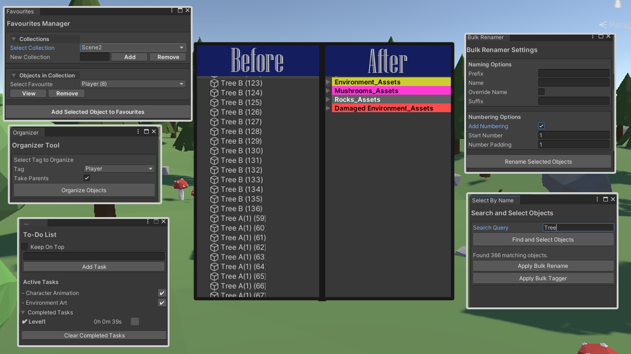The image size is (631, 354).
Task: Click the cube icon beside Tree B (125)
Action: tap(213, 102)
